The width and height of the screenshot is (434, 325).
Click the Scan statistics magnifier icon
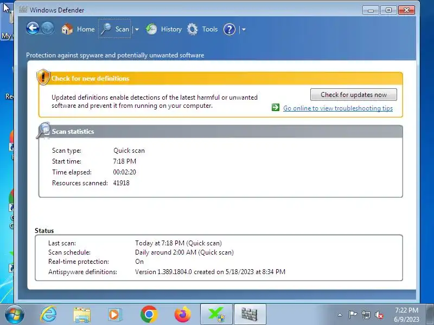point(43,130)
